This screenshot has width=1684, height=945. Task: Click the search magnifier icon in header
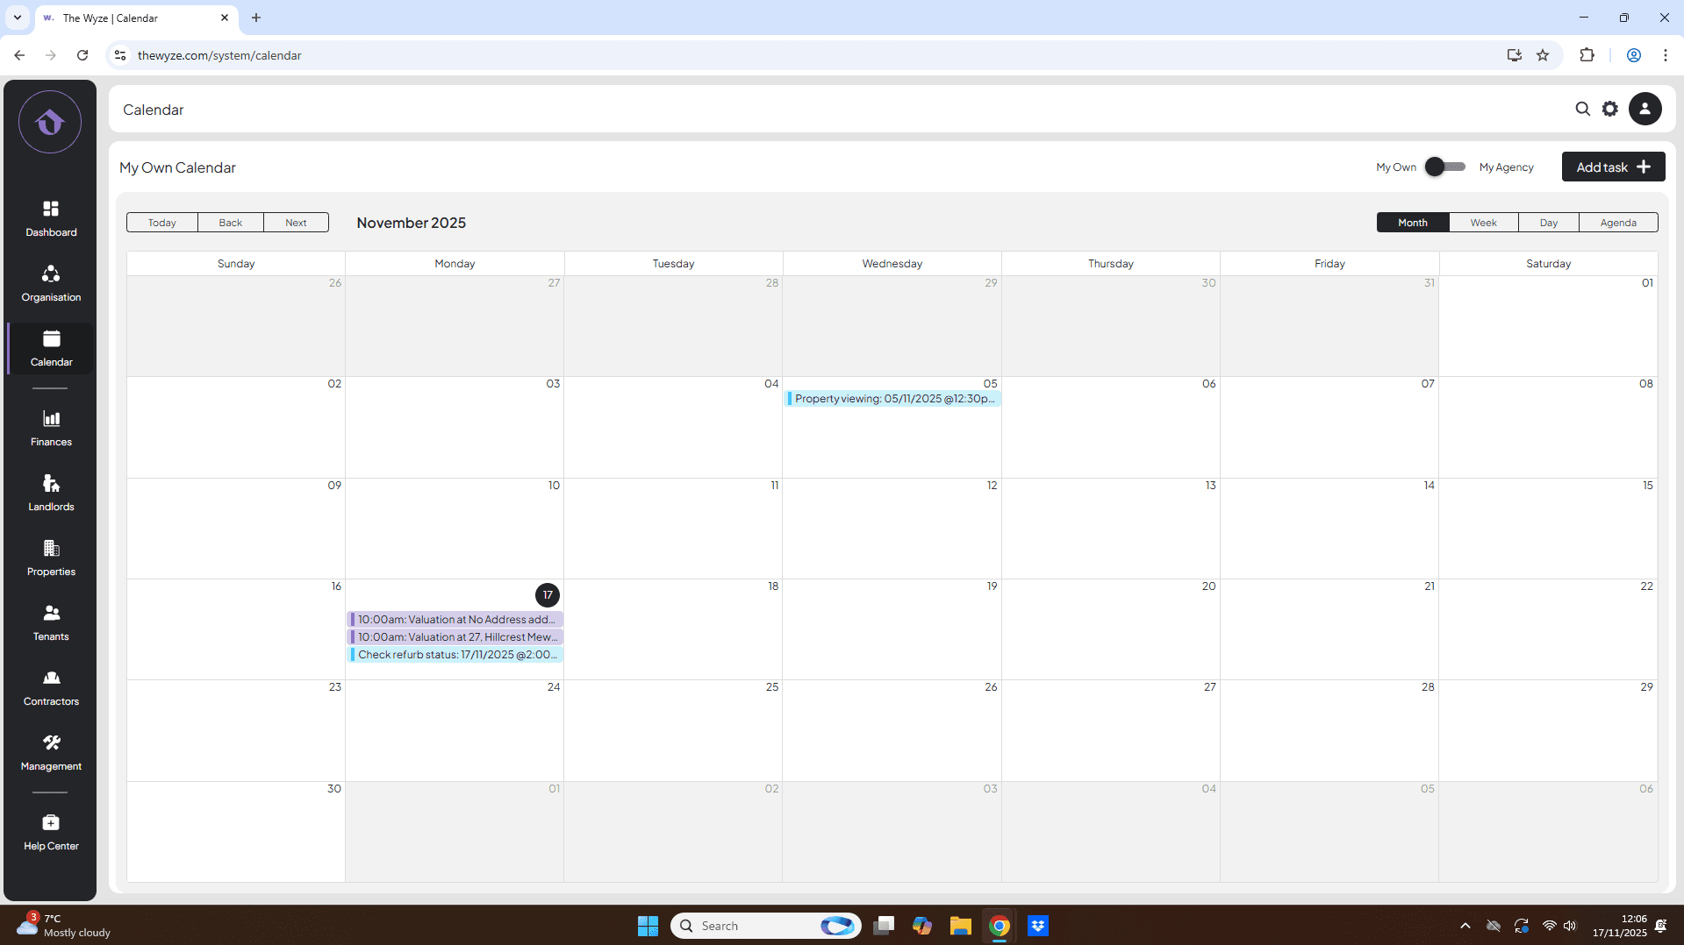tap(1582, 110)
